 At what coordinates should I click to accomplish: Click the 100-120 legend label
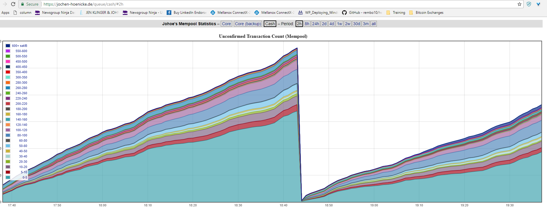[x=21, y=130]
